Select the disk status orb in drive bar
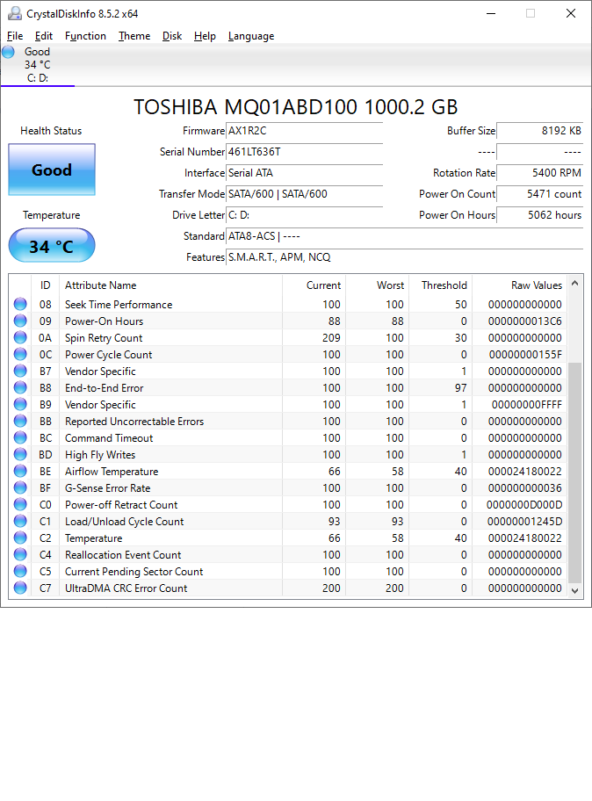The height and width of the screenshot is (801, 592). (x=8, y=52)
